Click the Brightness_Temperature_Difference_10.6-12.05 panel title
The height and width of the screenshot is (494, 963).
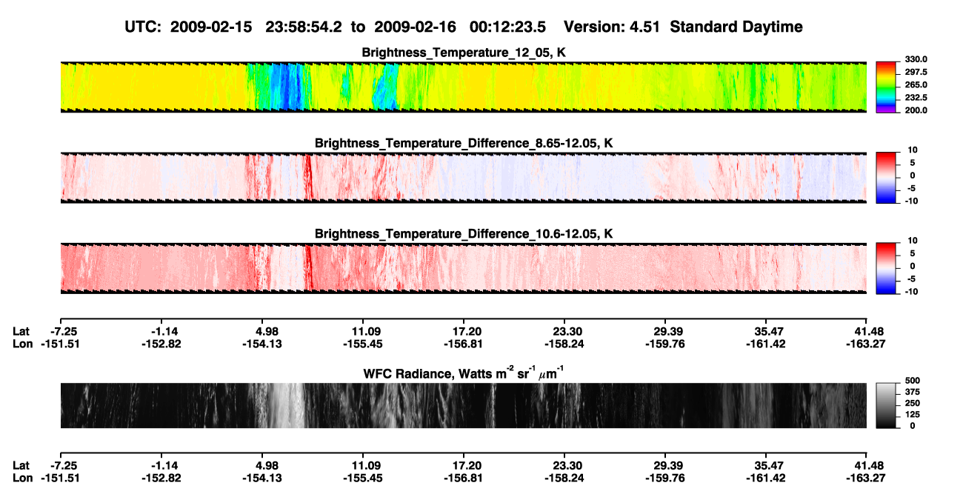464,234
